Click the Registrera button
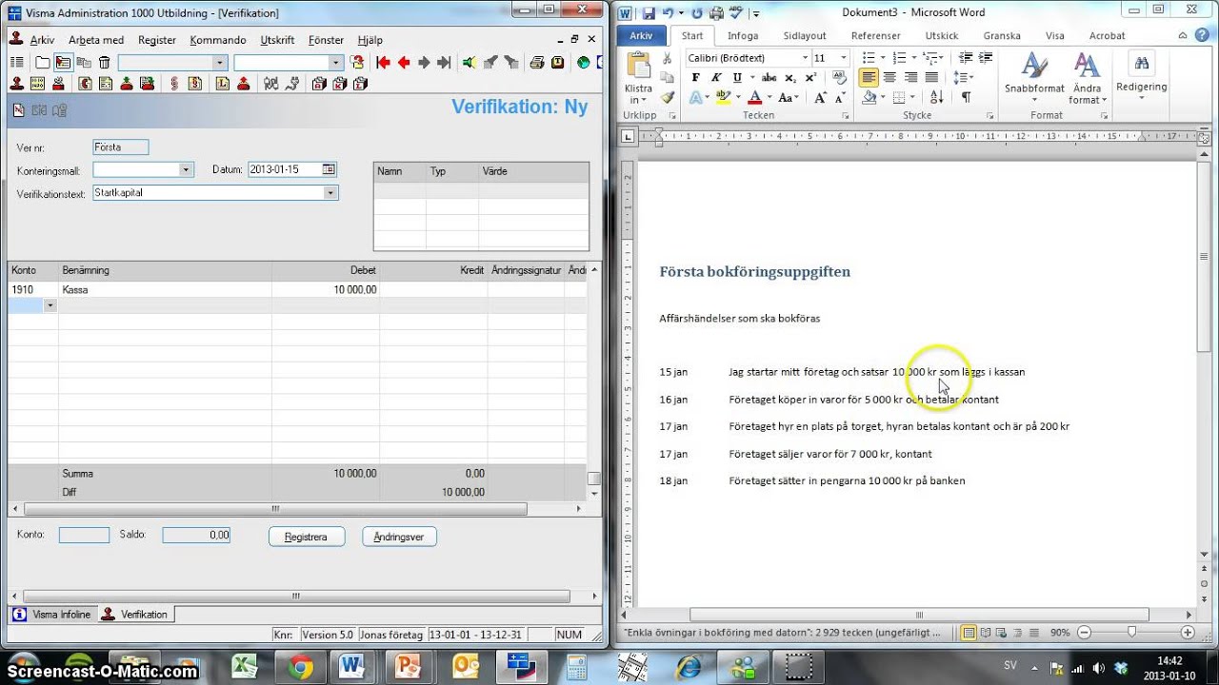1219x685 pixels. 306,537
